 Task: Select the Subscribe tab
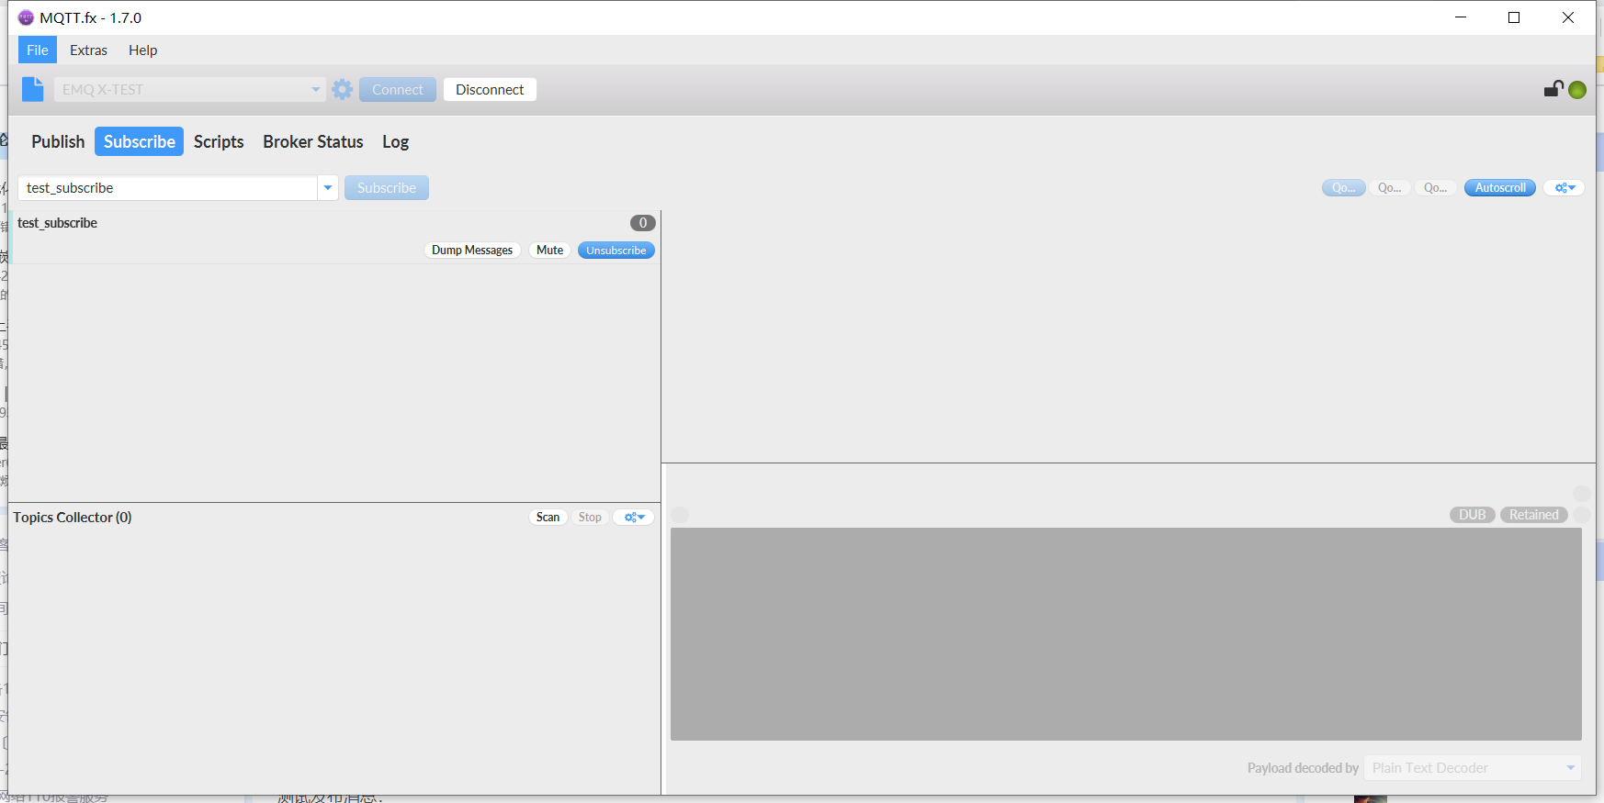139,141
